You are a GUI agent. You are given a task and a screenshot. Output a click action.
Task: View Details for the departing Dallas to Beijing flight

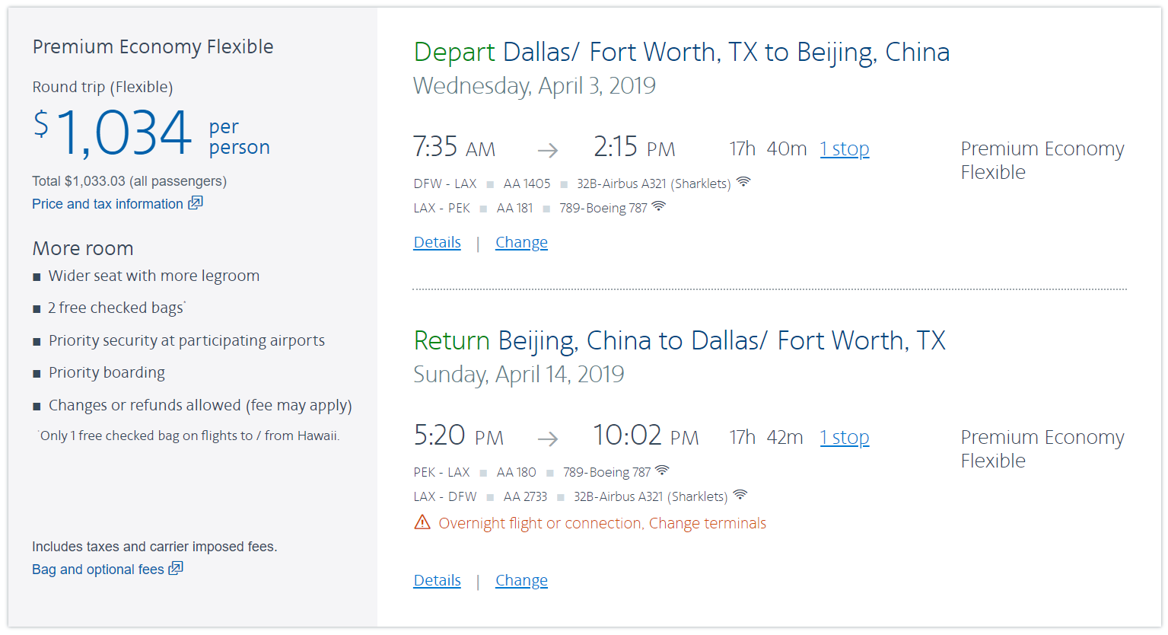click(437, 242)
